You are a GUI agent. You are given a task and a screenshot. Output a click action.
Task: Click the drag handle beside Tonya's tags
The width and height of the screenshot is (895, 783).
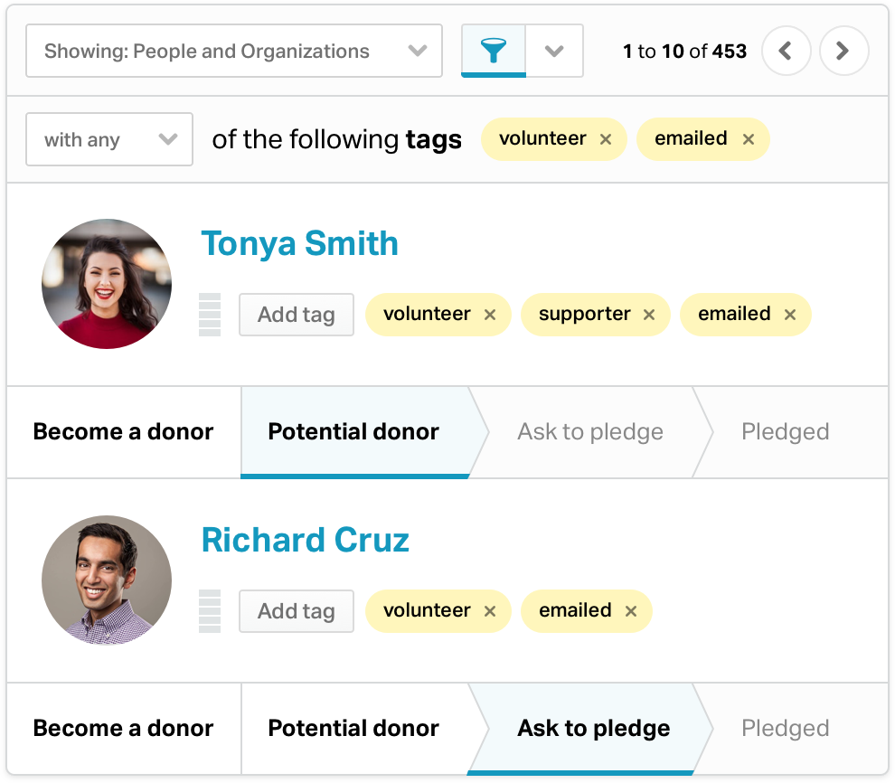210,315
